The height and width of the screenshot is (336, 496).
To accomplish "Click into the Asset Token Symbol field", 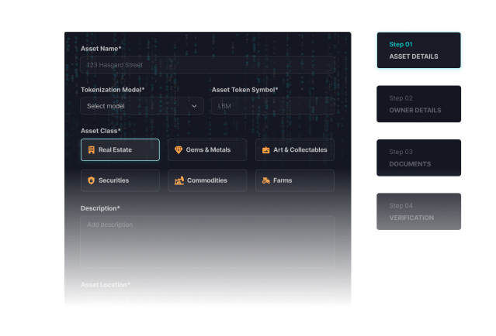I will click(x=272, y=106).
